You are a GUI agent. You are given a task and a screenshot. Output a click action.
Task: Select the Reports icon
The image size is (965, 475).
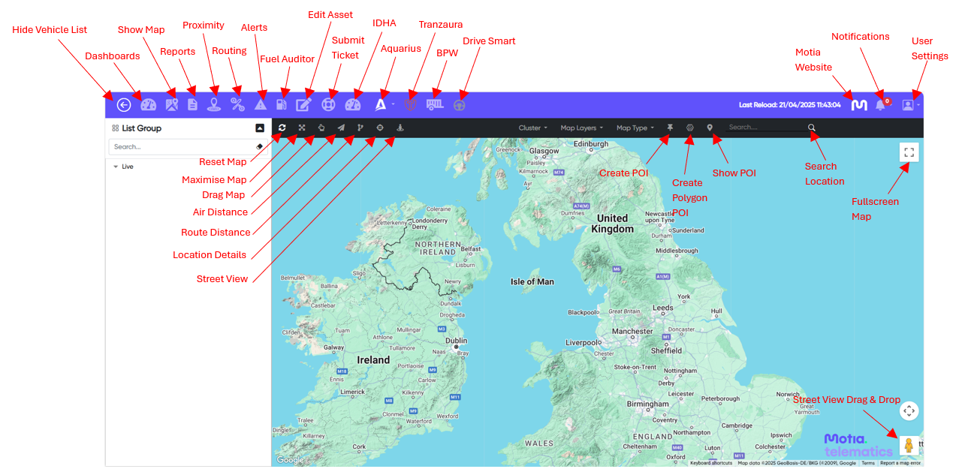click(x=192, y=105)
